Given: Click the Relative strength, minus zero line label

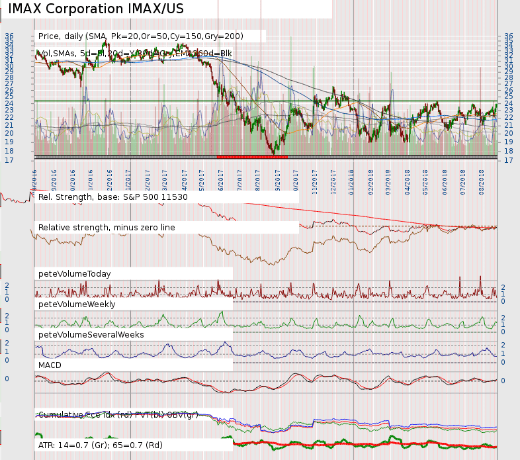Looking at the screenshot, I should coord(107,228).
